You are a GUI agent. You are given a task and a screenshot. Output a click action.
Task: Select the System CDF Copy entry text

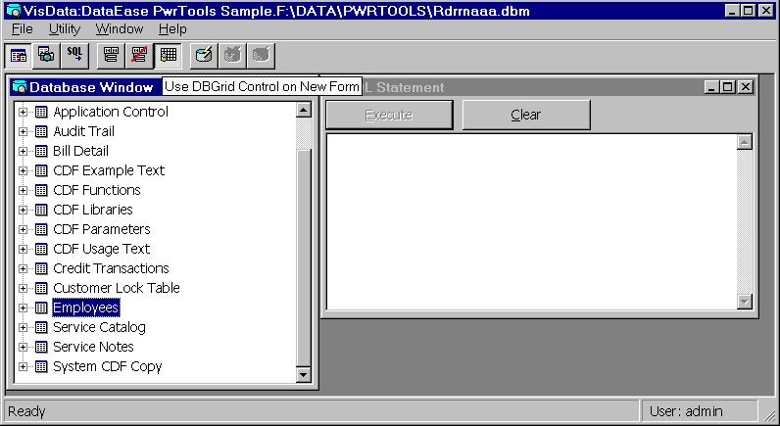[x=108, y=367]
